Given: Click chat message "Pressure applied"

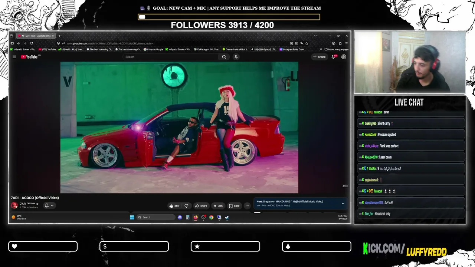Looking at the screenshot, I should 387,135.
